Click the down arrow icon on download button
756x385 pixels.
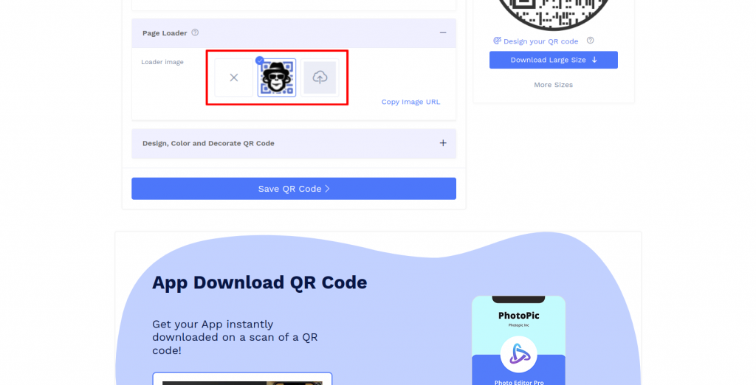(594, 60)
